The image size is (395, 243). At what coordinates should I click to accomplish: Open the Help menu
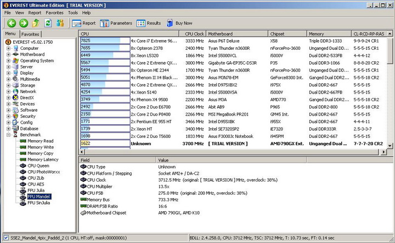tap(86, 13)
